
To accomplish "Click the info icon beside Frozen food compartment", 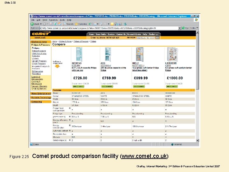I will pyautogui.click(x=70, y=108).
